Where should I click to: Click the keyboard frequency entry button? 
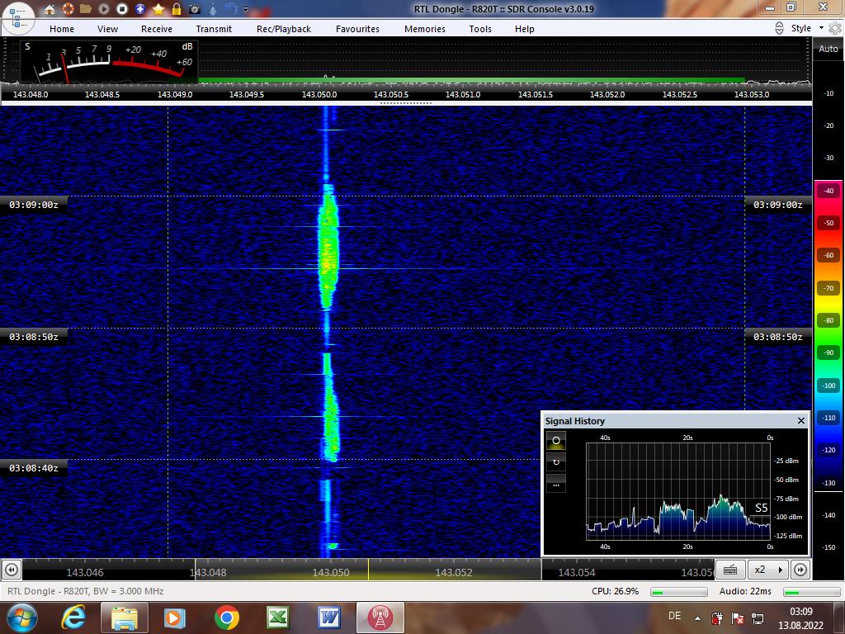click(730, 570)
